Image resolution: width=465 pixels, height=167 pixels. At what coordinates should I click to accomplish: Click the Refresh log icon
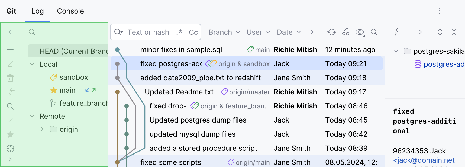[x=331, y=32]
